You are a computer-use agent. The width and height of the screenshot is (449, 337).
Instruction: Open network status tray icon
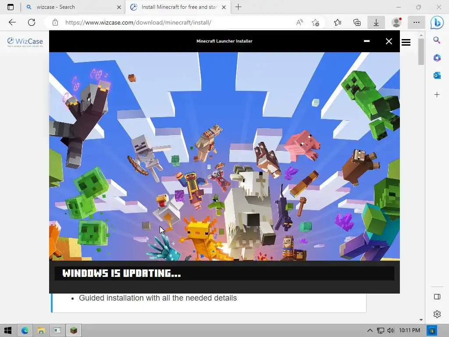coord(380,330)
